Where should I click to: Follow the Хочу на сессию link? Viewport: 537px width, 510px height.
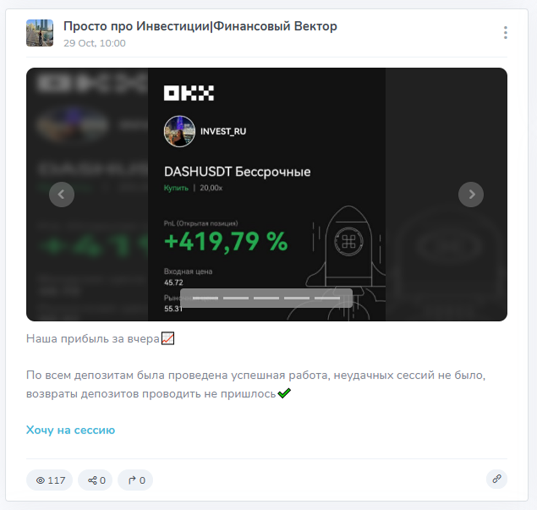coord(71,430)
